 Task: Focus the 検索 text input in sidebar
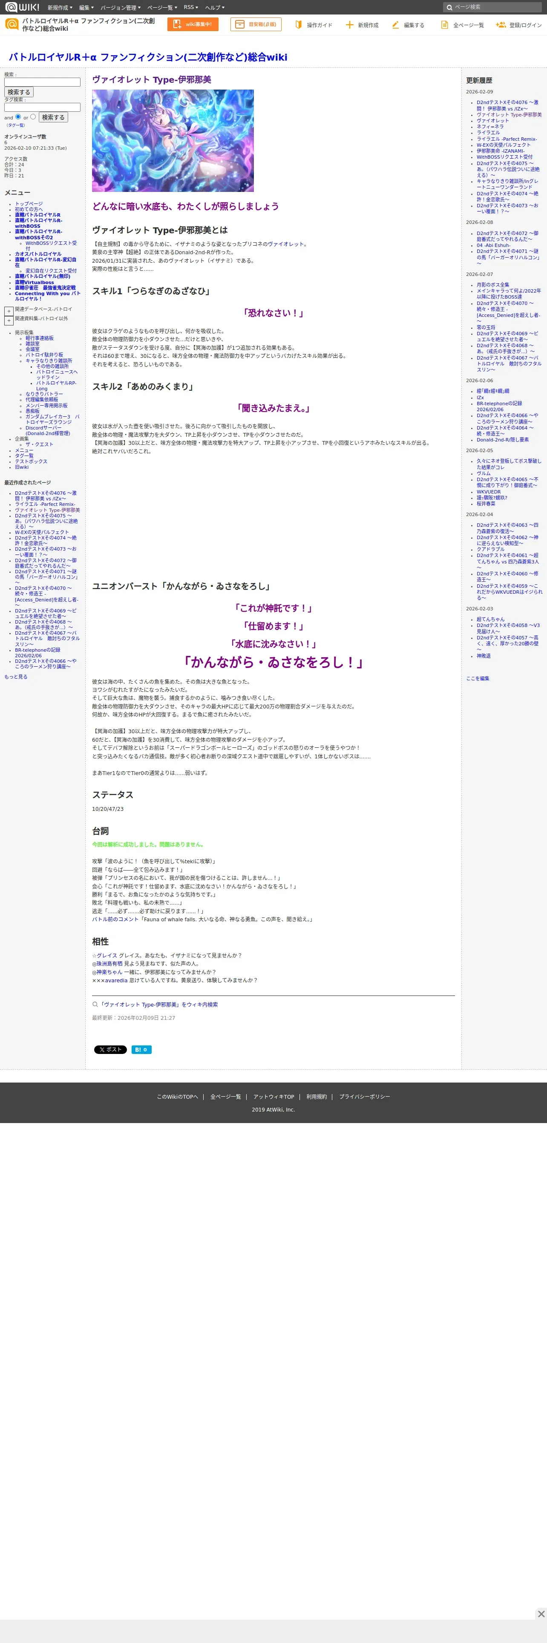[42, 82]
